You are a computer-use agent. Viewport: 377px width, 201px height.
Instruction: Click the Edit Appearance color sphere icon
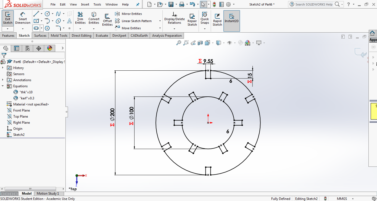coord(247,43)
